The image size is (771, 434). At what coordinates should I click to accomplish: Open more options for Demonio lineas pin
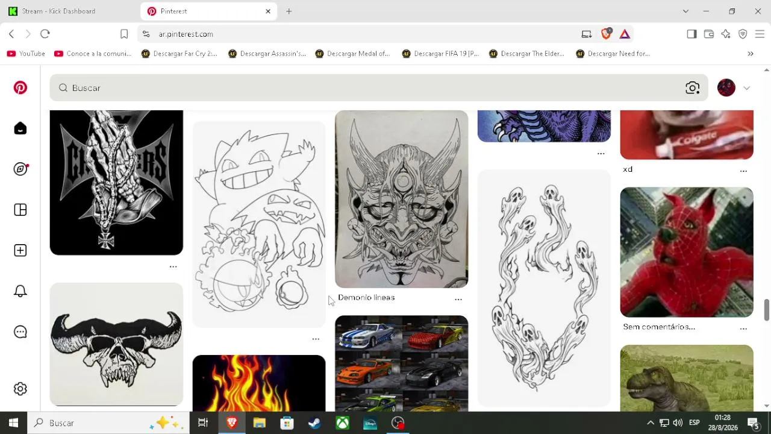(458, 299)
